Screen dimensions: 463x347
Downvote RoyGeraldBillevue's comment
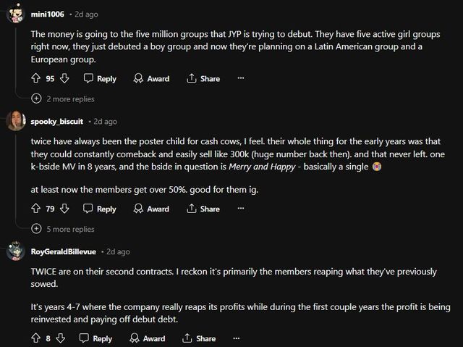(60, 338)
